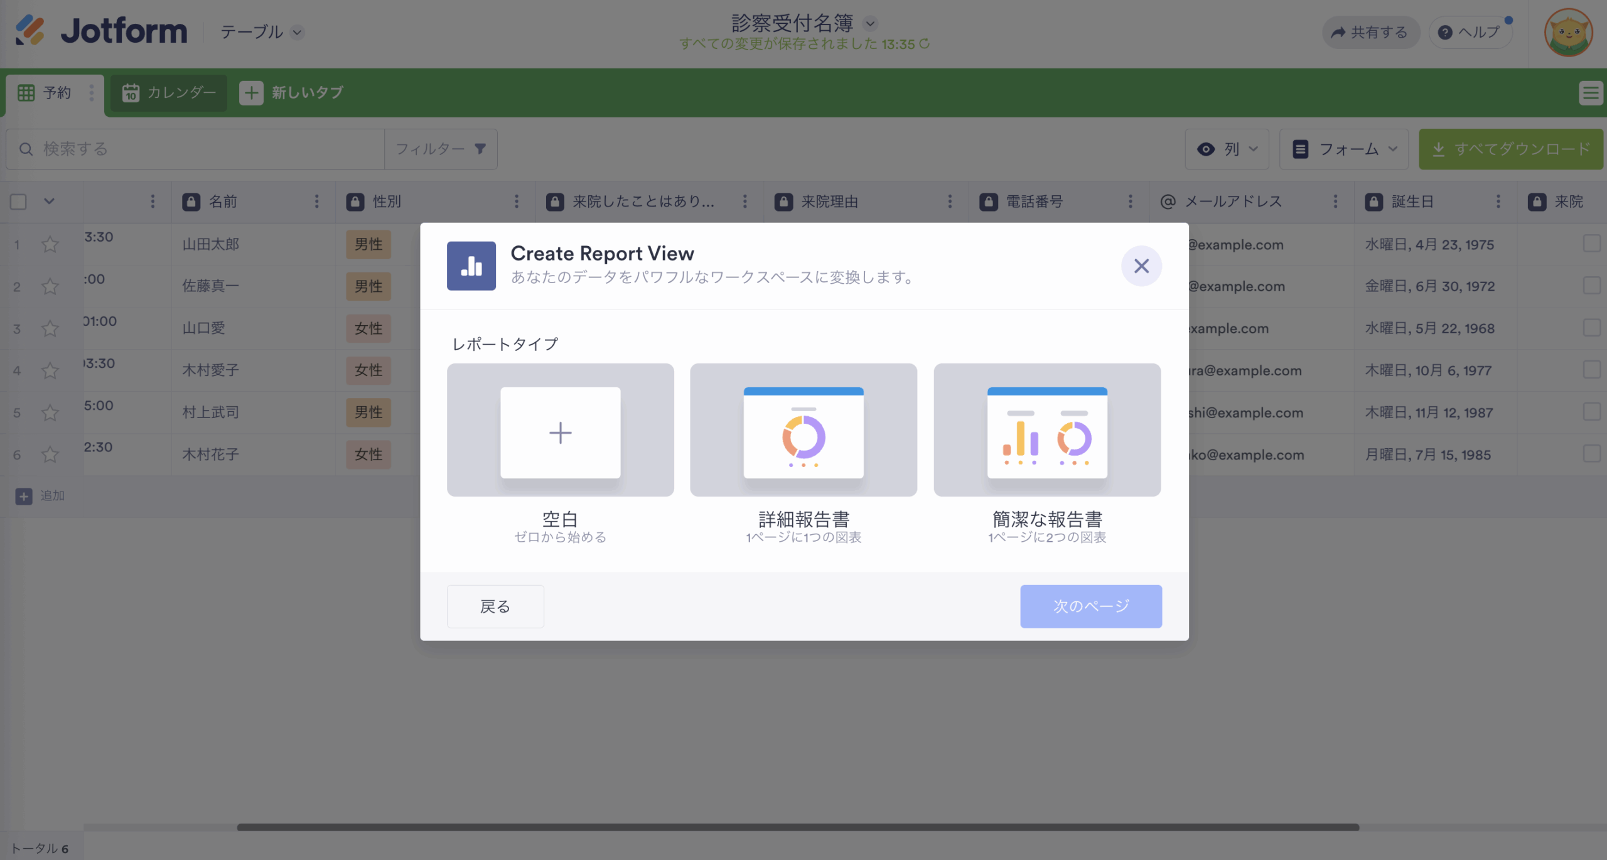The height and width of the screenshot is (860, 1607).
Task: Open options dots on 予約 tab
Action: click(x=92, y=93)
